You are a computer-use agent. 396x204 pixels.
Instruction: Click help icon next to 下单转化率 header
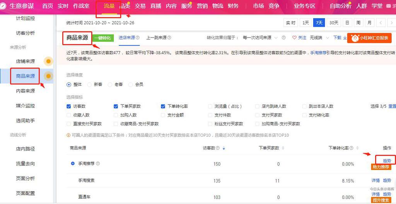(351, 148)
